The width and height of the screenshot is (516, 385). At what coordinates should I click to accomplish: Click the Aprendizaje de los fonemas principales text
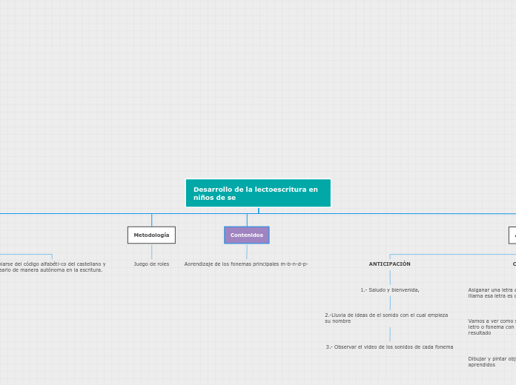click(x=246, y=264)
